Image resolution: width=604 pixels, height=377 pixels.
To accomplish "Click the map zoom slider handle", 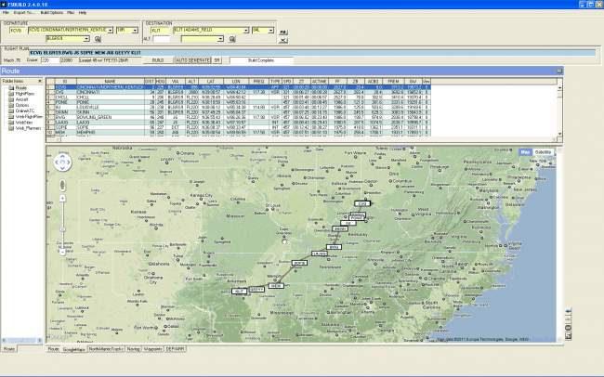I will (x=62, y=229).
